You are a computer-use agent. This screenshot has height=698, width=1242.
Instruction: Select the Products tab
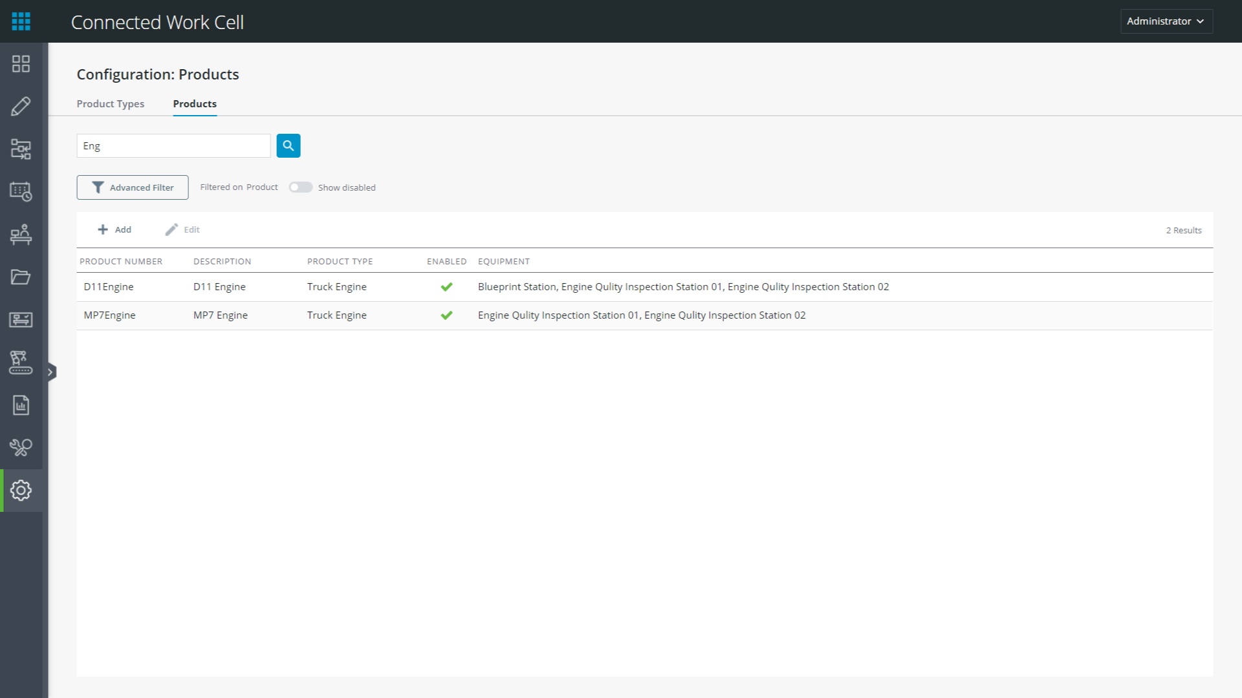(195, 104)
